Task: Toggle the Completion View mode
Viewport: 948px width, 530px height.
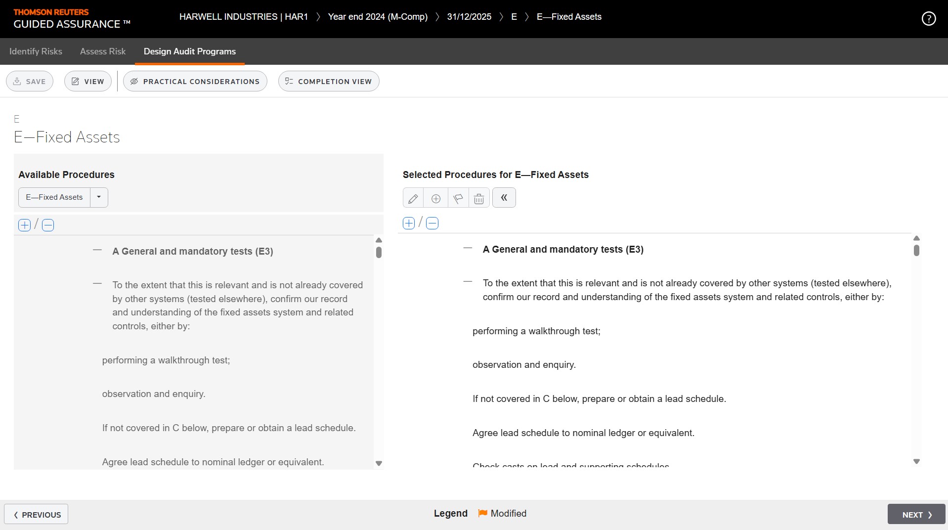Action: (x=329, y=82)
